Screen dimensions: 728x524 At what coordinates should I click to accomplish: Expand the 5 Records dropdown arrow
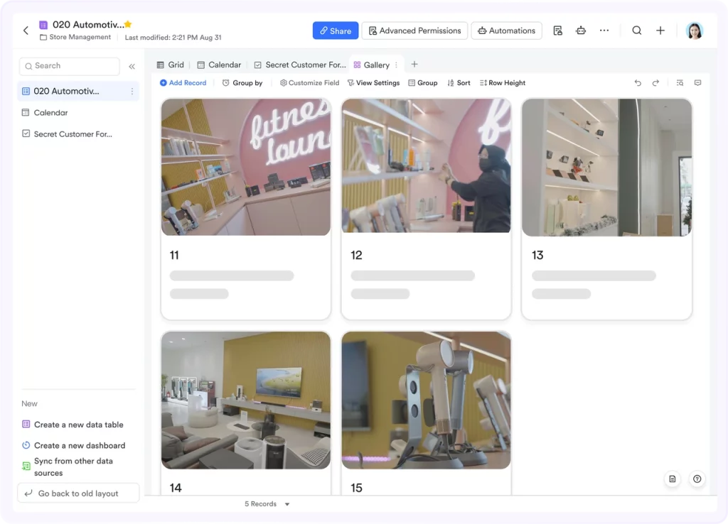click(287, 504)
